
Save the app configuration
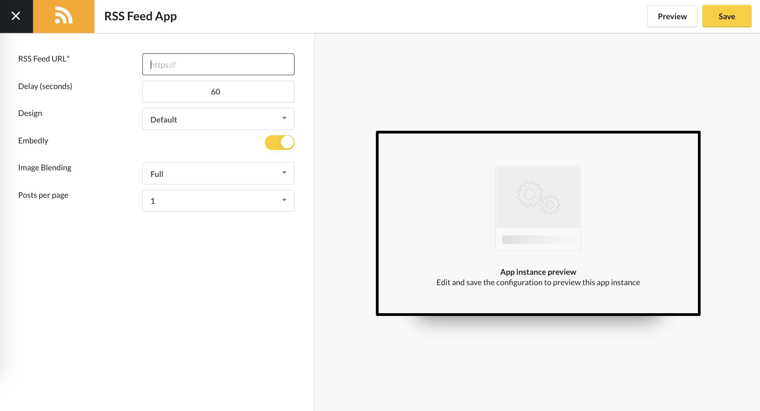[x=727, y=16]
